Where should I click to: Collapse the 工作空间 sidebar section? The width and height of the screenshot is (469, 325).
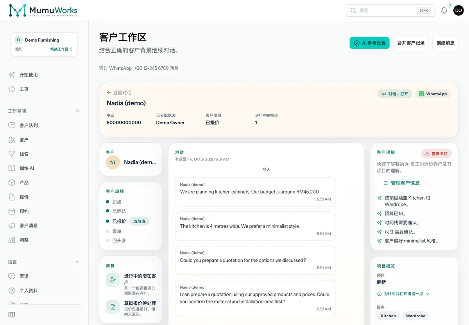tap(77, 111)
